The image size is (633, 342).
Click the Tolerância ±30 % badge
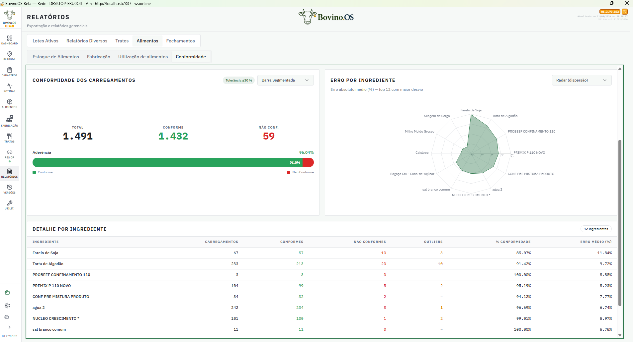pyautogui.click(x=239, y=80)
